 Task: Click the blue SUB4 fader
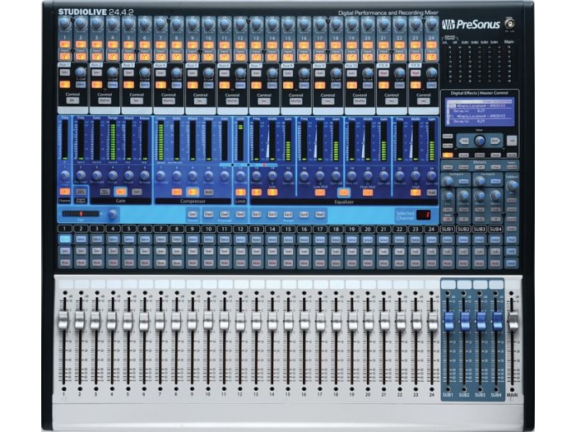(x=497, y=321)
